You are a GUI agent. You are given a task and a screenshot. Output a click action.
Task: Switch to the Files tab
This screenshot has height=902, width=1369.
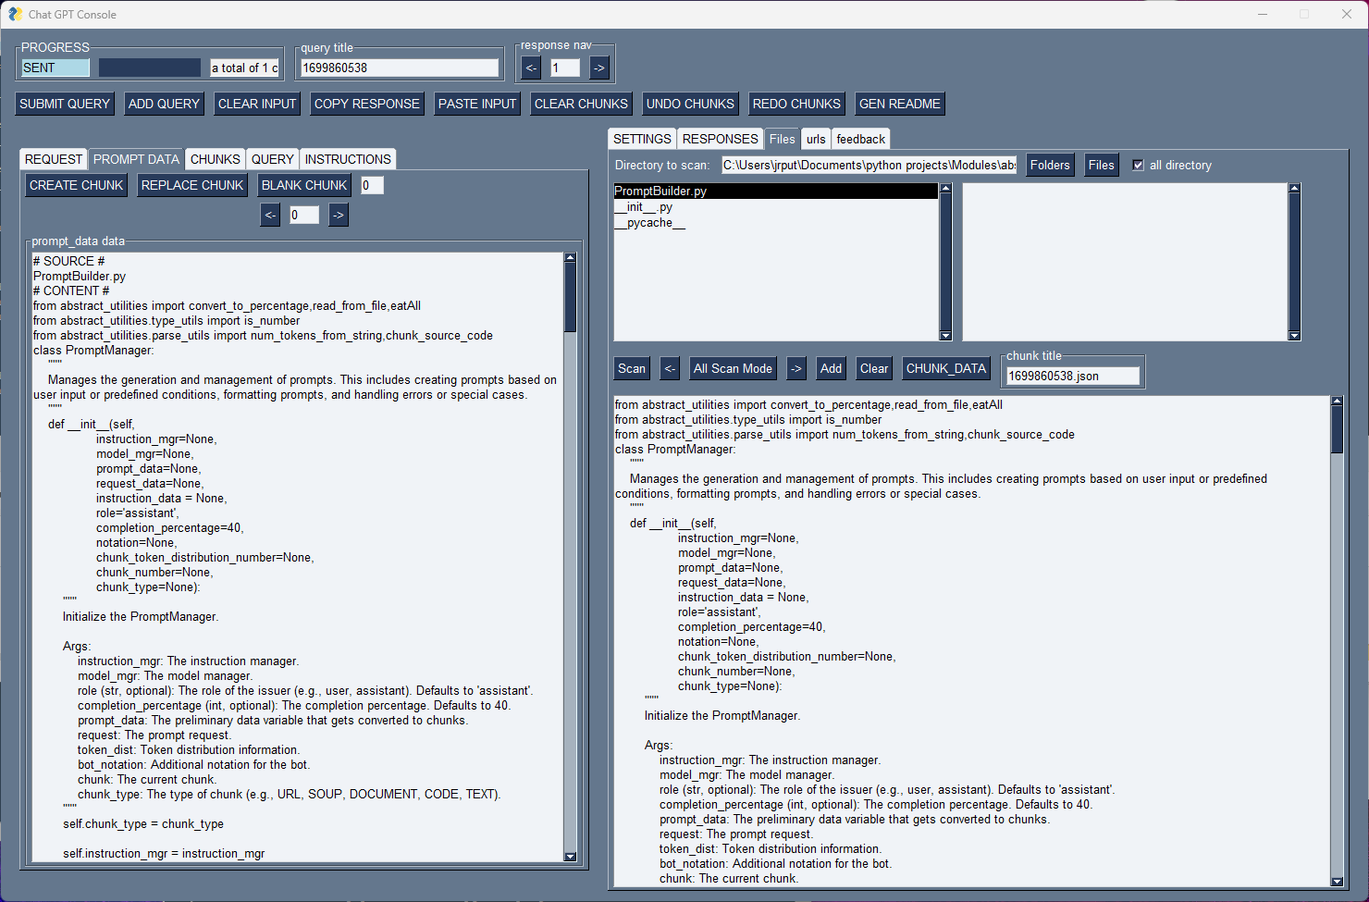(x=782, y=139)
